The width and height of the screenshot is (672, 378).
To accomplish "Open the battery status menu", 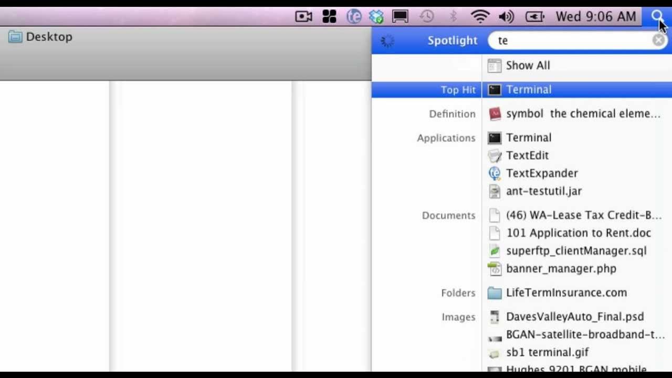I will 534,17.
